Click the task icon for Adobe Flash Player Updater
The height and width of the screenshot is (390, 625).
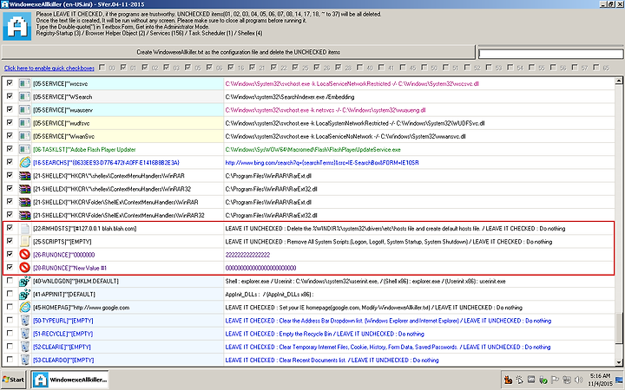pyautogui.click(x=24, y=149)
